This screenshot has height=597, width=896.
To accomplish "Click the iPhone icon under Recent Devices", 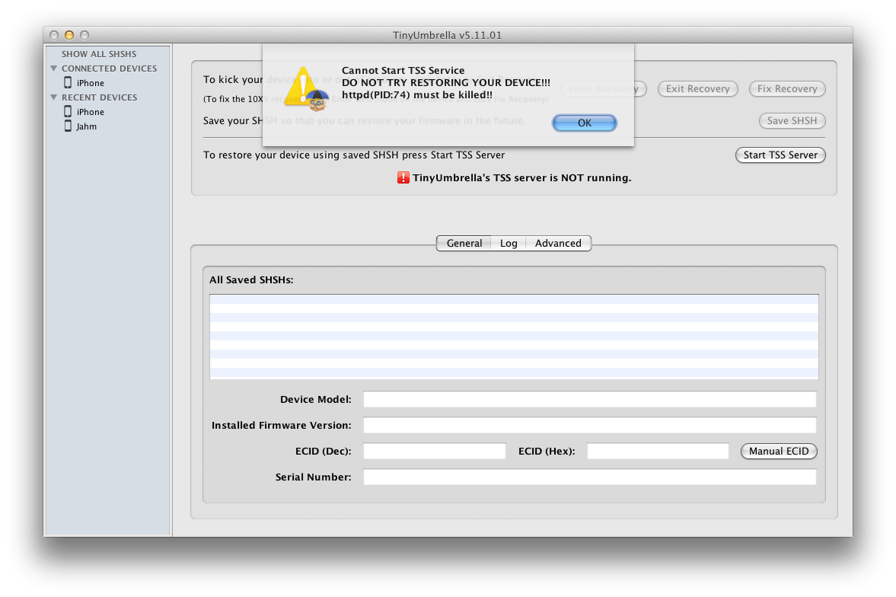I will pos(68,111).
